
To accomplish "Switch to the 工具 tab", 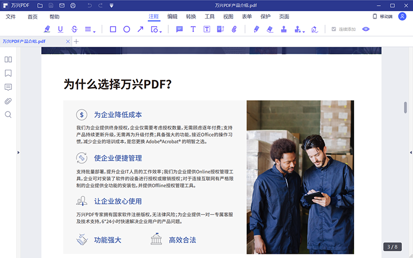I will pyautogui.click(x=210, y=17).
